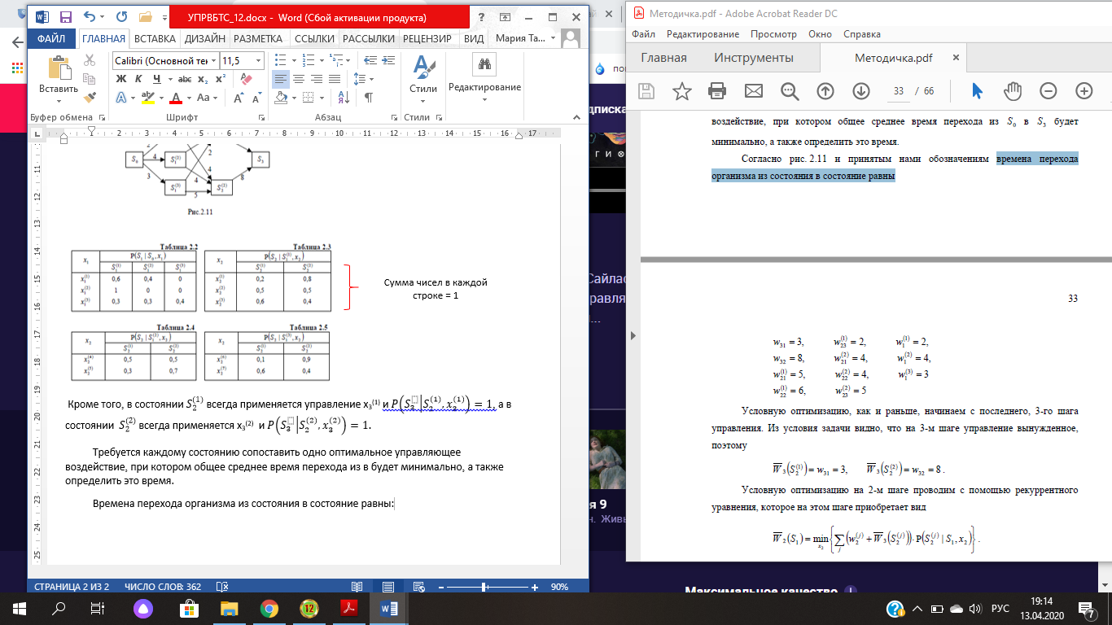This screenshot has width=1112, height=625.
Task: Bookmark PDF with the star icon
Action: pos(681,90)
